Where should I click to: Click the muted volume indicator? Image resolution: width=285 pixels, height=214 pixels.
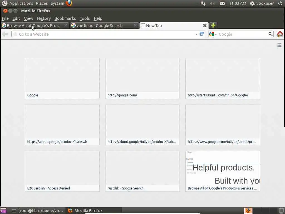click(x=212, y=3)
